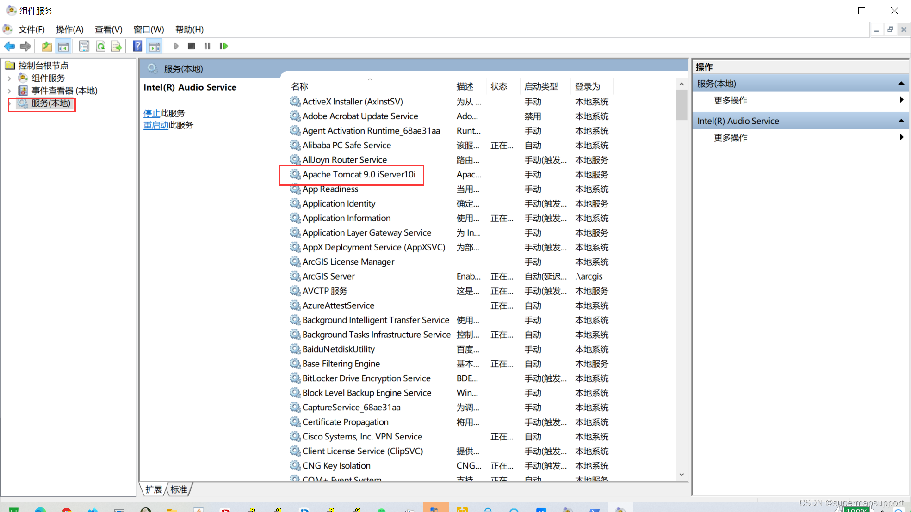911x512 pixels.
Task: Click the 停止 service link
Action: click(x=152, y=113)
